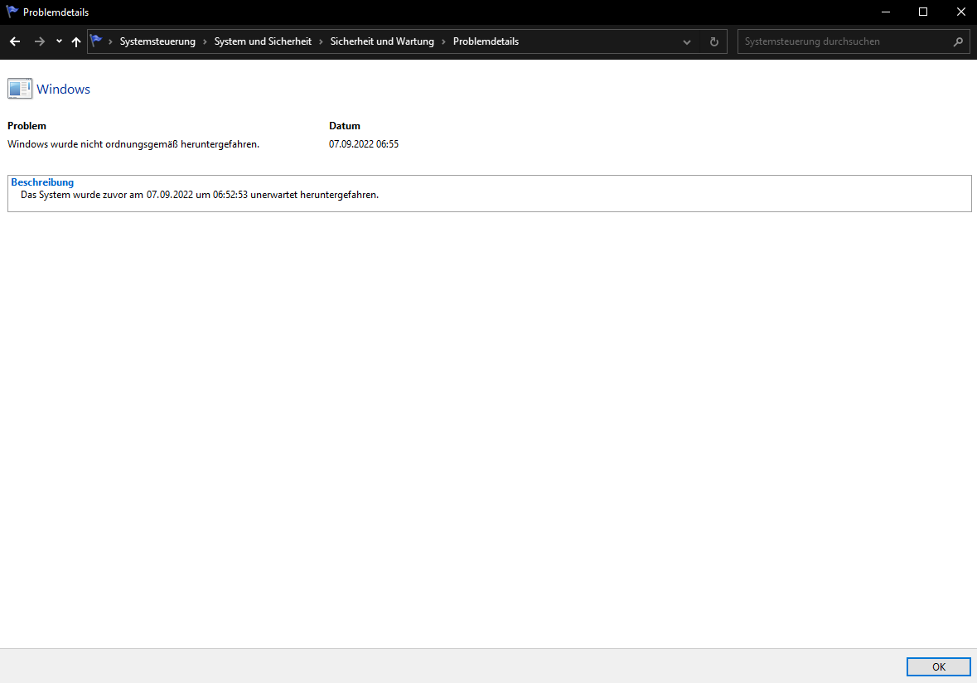
Task: Refresh the Problemdetails page
Action: pyautogui.click(x=714, y=41)
